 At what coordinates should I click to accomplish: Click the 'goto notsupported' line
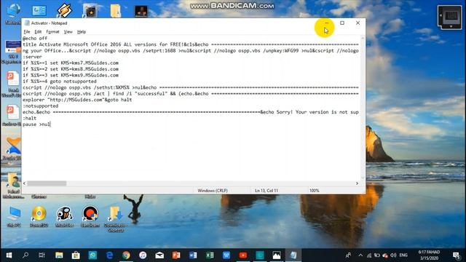click(x=60, y=82)
